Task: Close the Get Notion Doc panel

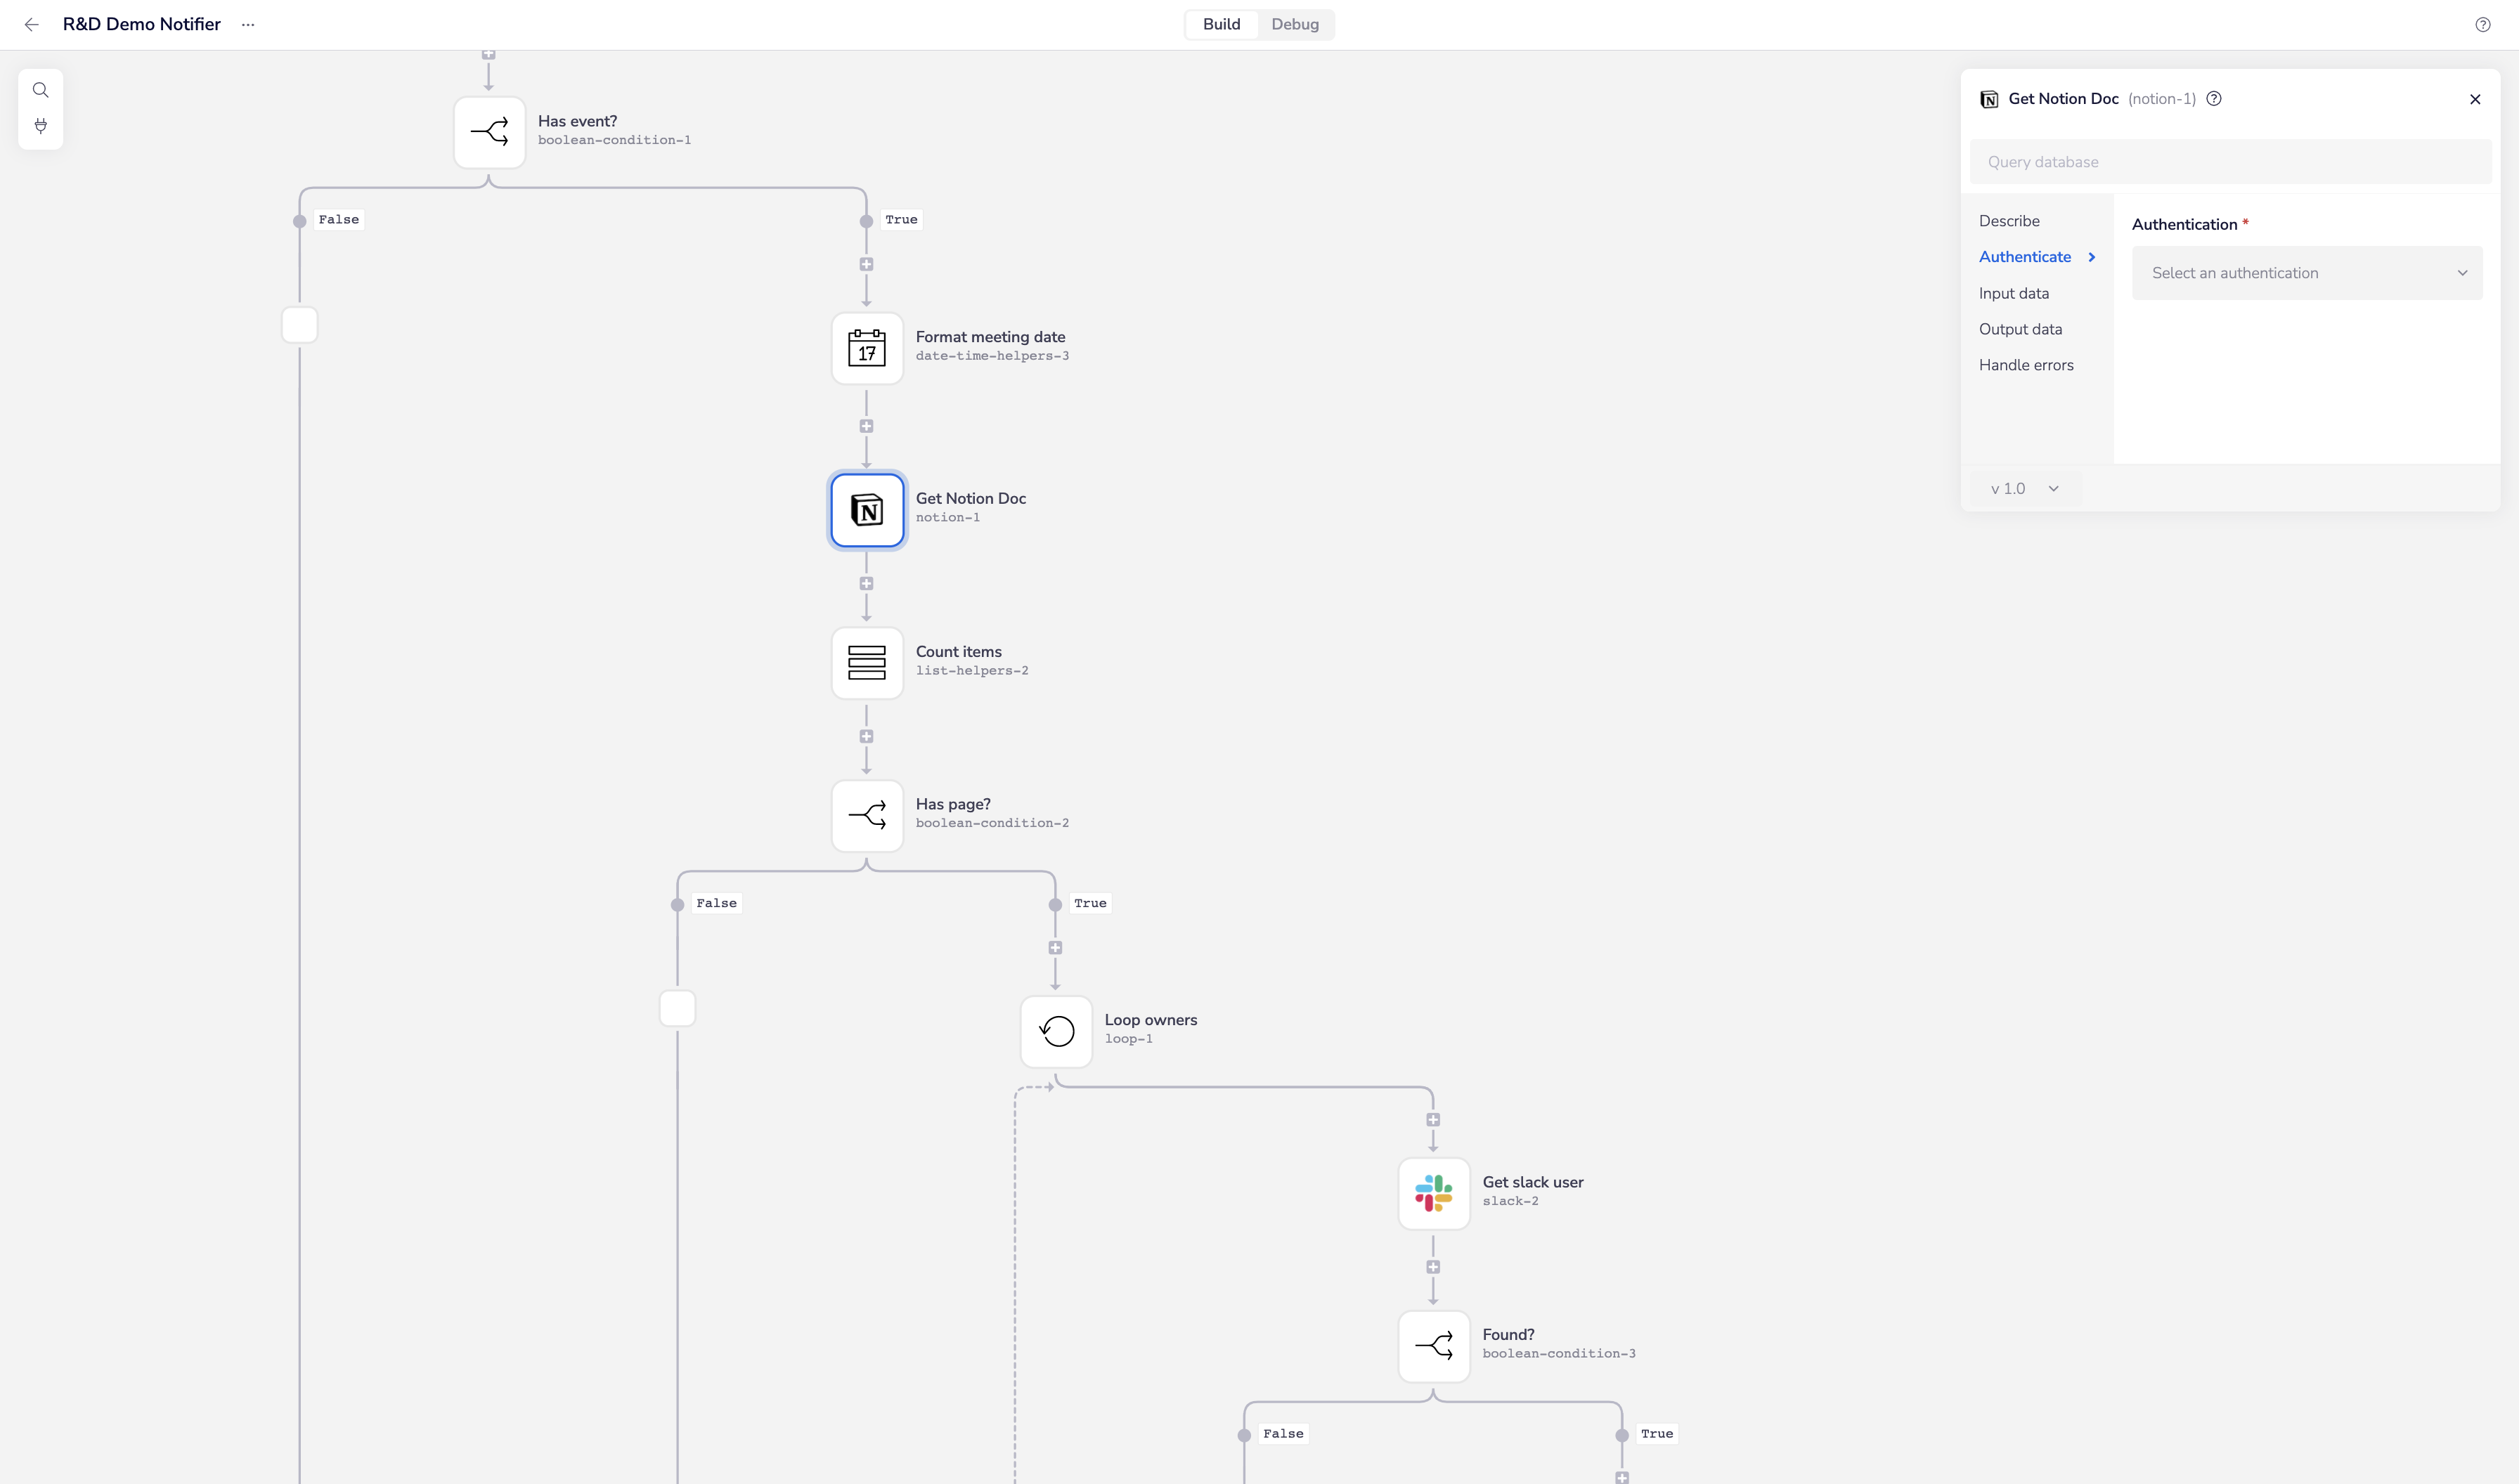Action: click(2474, 99)
